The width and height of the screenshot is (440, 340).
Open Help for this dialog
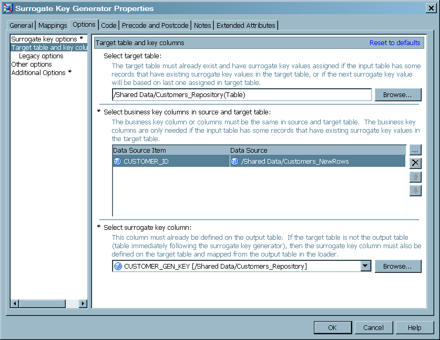tap(415, 327)
